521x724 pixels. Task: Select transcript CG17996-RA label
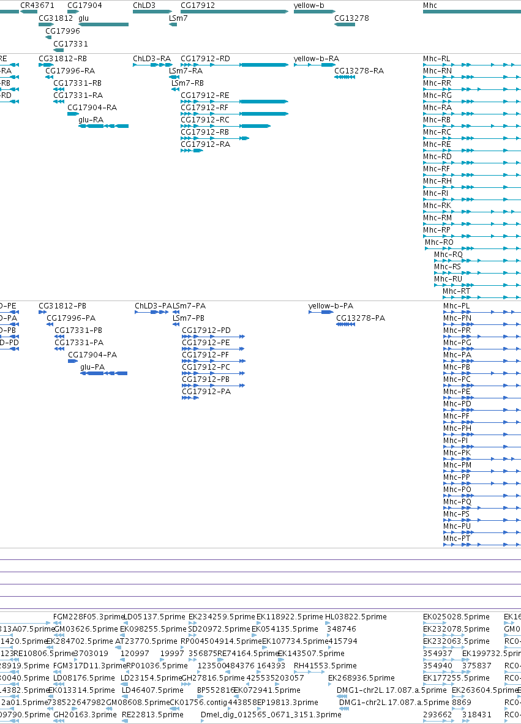tap(70, 70)
